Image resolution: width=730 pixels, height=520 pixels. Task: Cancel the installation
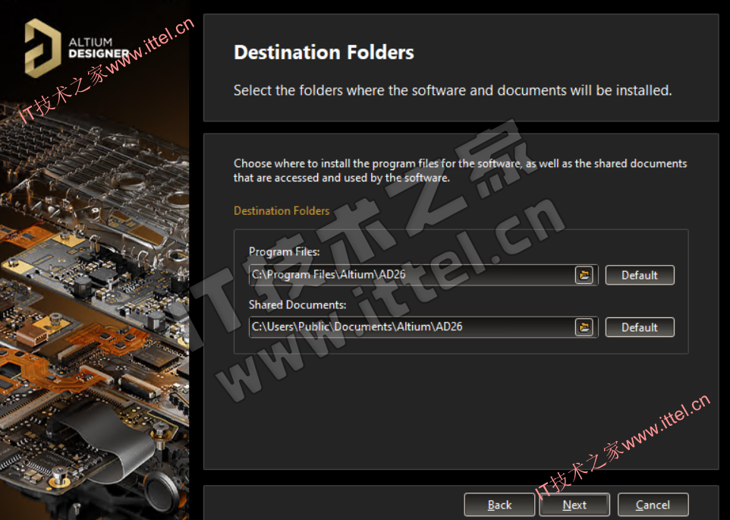click(x=653, y=505)
